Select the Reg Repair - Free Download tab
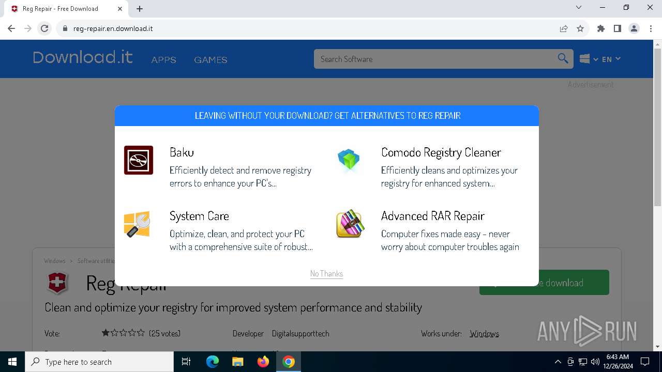The height and width of the screenshot is (372, 662). pyautogui.click(x=67, y=9)
